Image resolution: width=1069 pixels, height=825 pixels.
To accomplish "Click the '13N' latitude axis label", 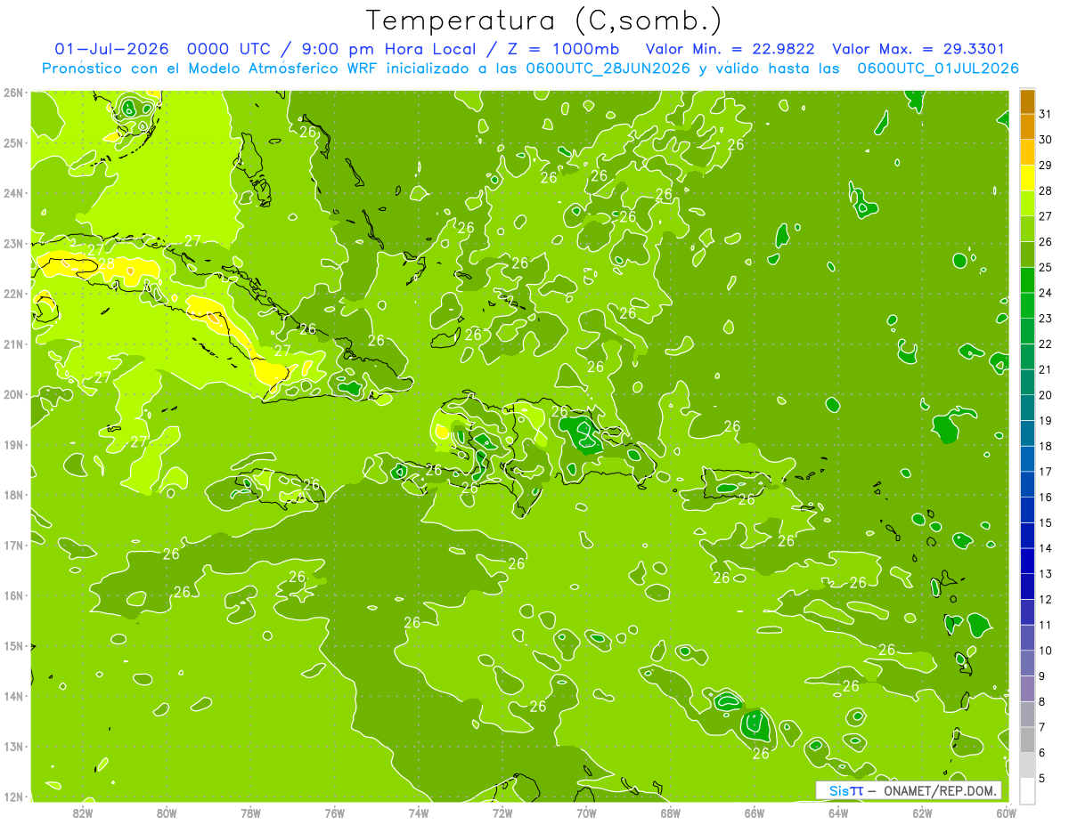I will tap(13, 746).
